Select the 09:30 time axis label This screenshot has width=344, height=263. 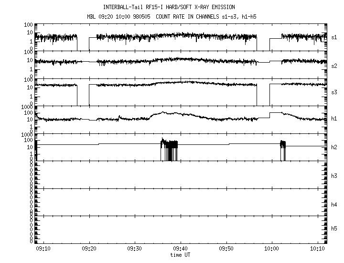135,249
